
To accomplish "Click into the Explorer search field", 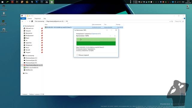I will (x=179, y=21).
